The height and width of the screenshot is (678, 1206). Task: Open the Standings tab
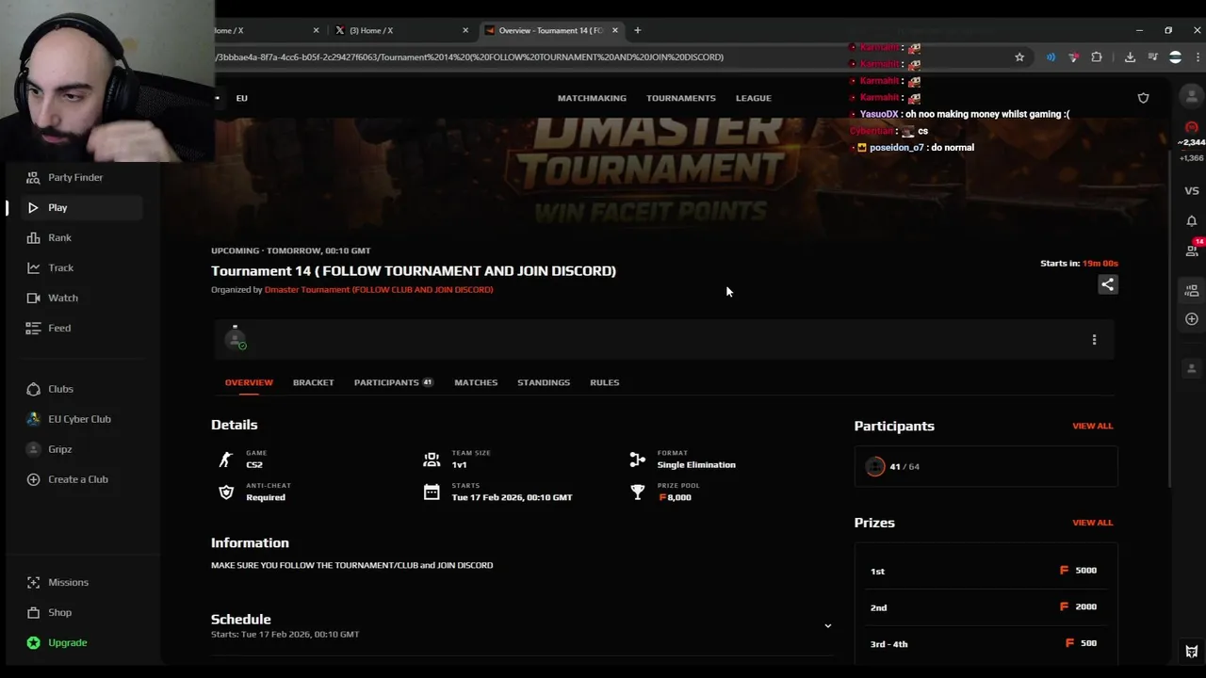544,382
